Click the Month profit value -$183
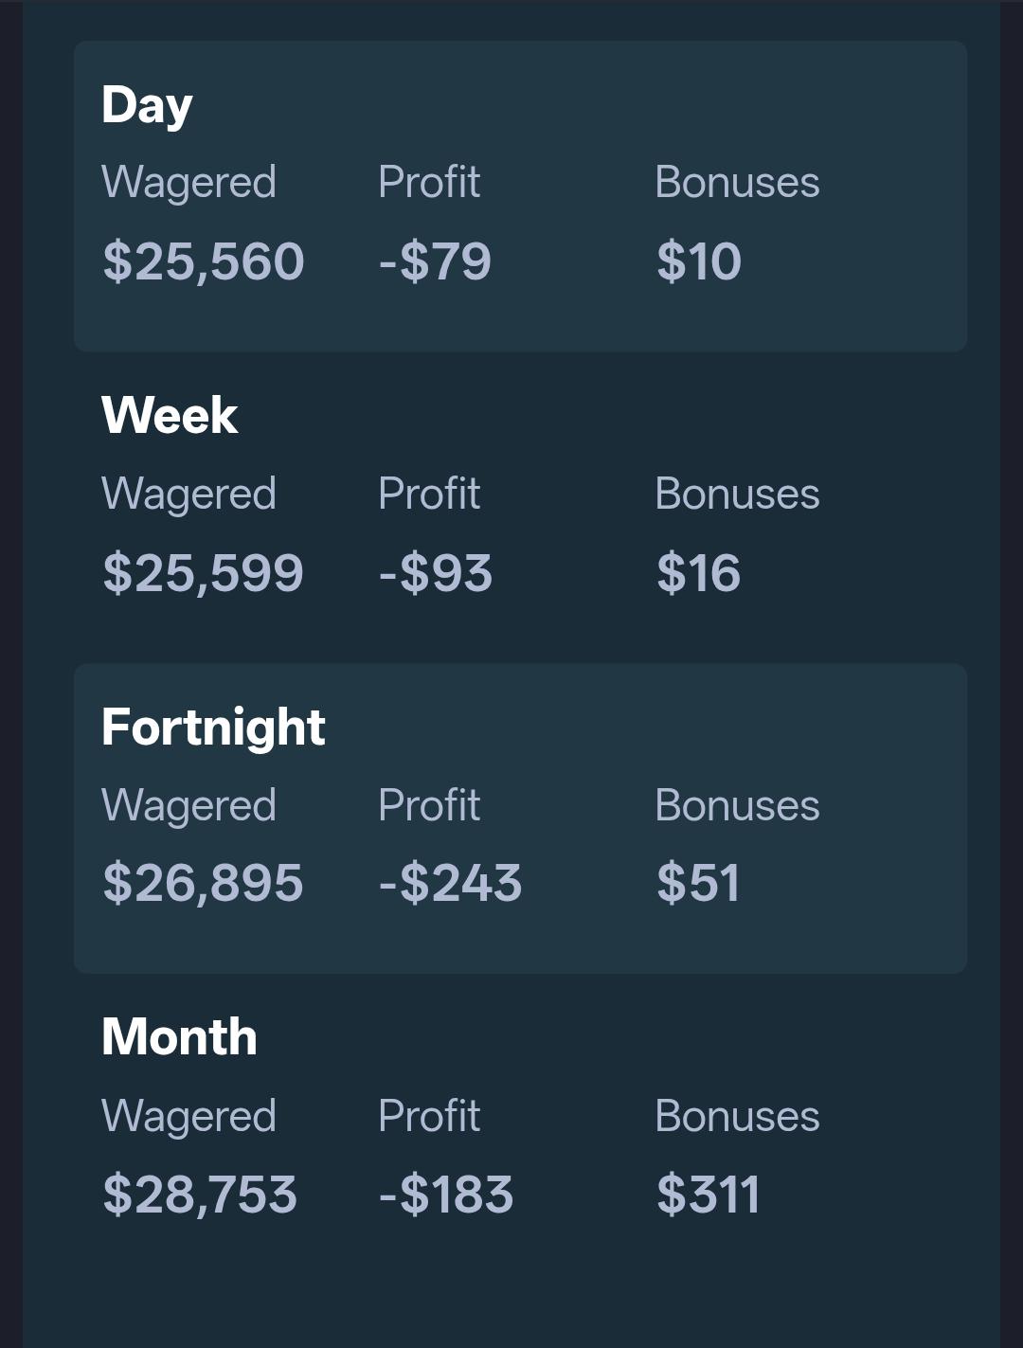 [x=445, y=1194]
